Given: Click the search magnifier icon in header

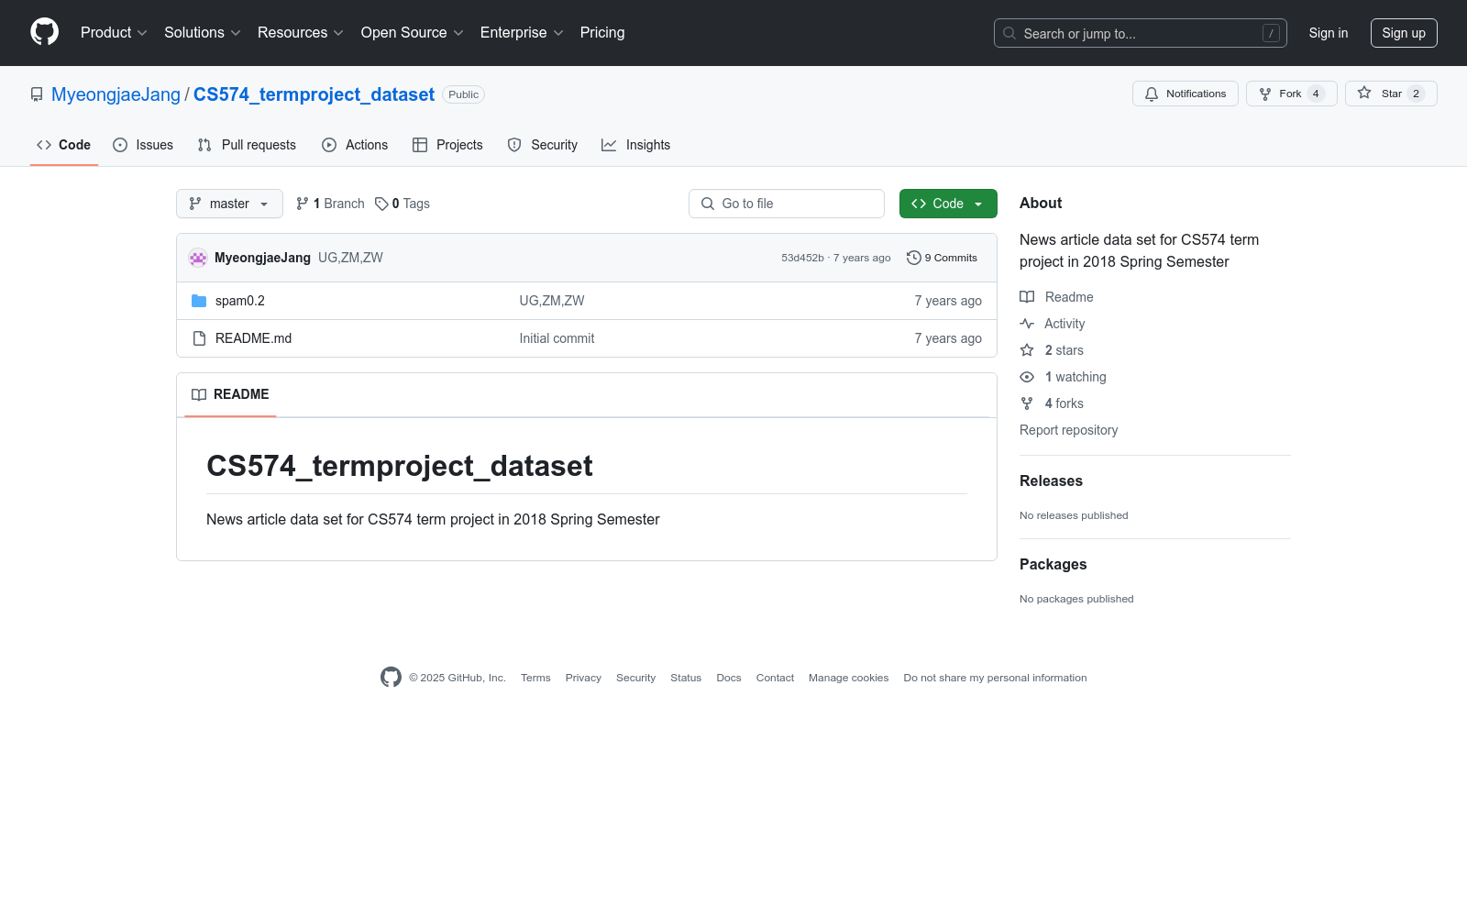Looking at the screenshot, I should click(1009, 33).
